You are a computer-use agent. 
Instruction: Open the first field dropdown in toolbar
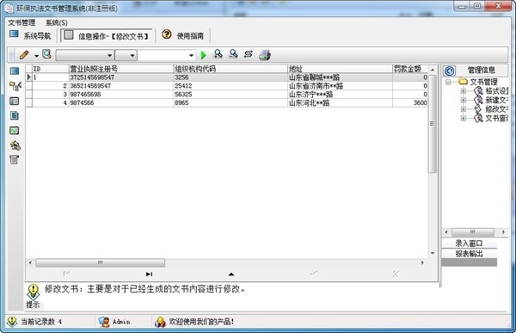pos(85,55)
